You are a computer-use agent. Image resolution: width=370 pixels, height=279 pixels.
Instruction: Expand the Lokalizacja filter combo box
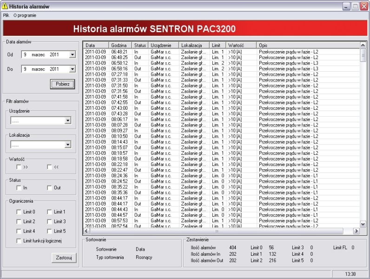(x=68, y=145)
